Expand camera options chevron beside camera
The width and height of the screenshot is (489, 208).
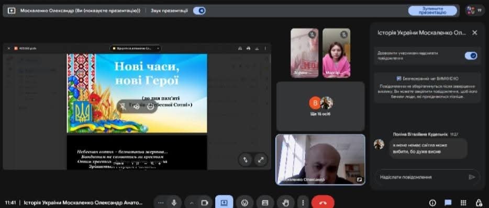(x=192, y=203)
